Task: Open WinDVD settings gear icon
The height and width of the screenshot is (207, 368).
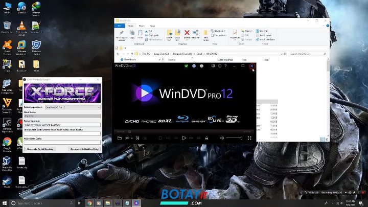Action: point(213,66)
